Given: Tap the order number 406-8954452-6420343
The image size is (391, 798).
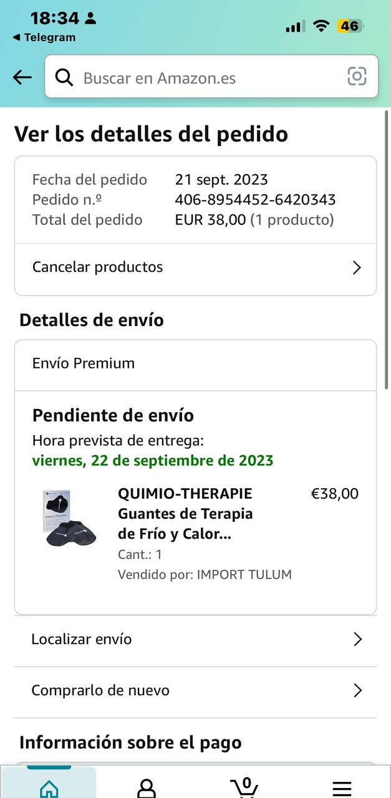Looking at the screenshot, I should coord(255,199).
